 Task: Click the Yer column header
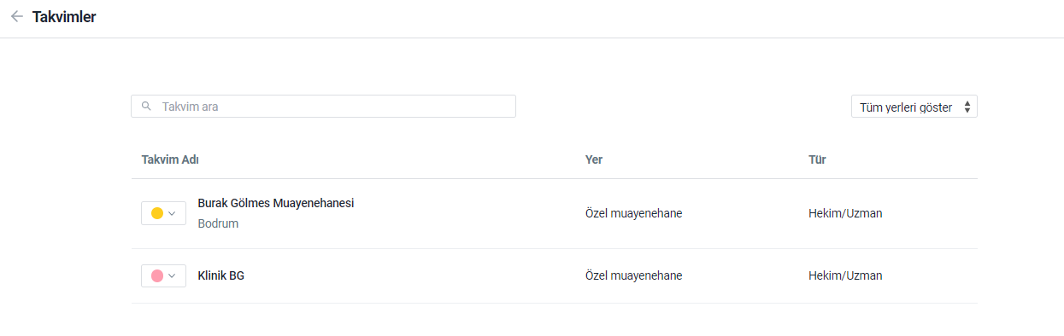pos(594,159)
